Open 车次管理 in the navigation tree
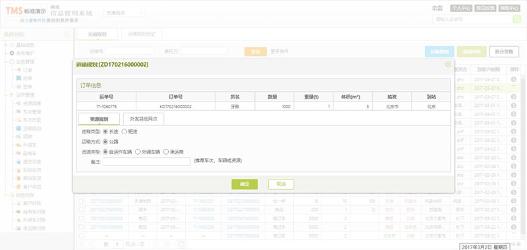Image resolution: width=527 pixels, height=250 pixels. pyautogui.click(x=32, y=111)
